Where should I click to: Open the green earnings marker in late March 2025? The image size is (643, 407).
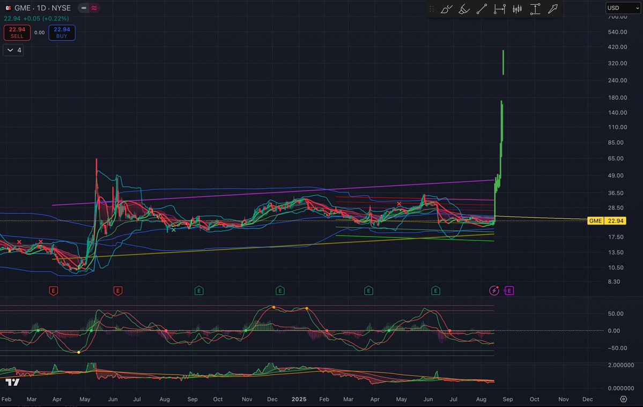pos(368,291)
